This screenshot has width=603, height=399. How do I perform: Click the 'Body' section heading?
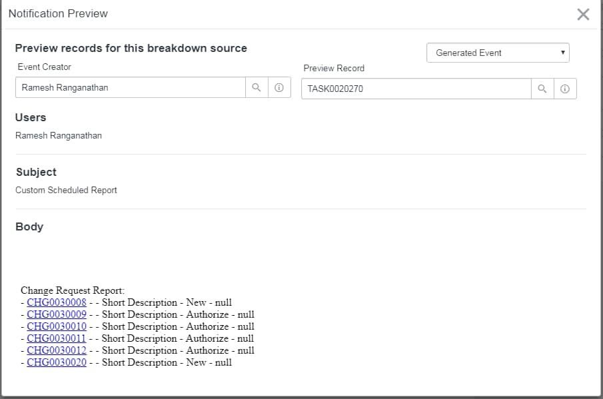(x=29, y=226)
